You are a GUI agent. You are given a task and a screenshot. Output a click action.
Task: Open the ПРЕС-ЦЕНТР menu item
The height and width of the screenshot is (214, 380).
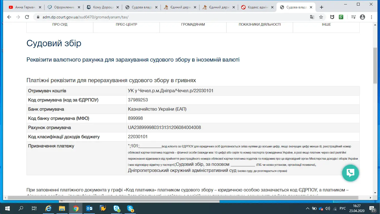[126, 24]
